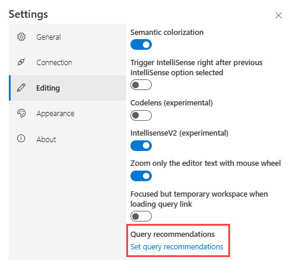Disable the Semantic colorization toggle
This screenshot has width=290, height=260.
click(141, 44)
